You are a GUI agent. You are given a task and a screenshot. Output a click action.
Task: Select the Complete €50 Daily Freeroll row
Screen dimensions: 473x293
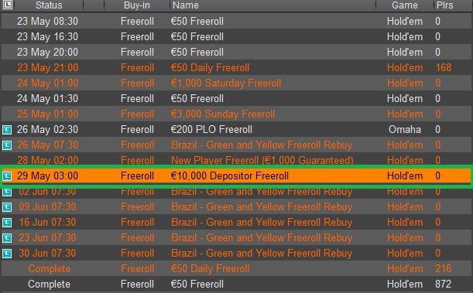click(237, 268)
